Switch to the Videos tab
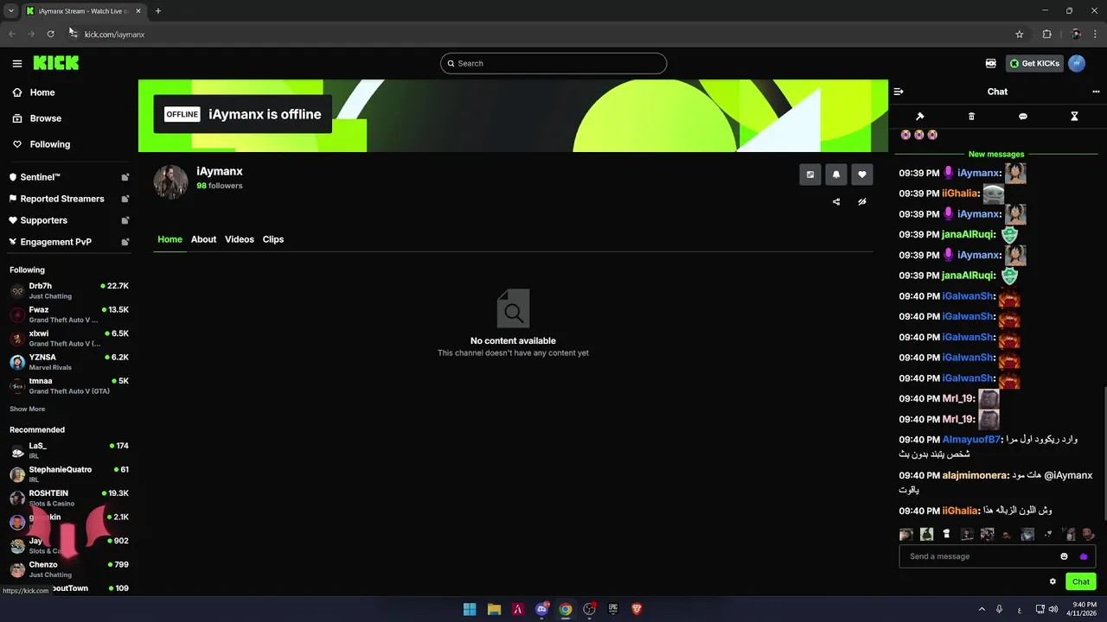 pos(240,239)
